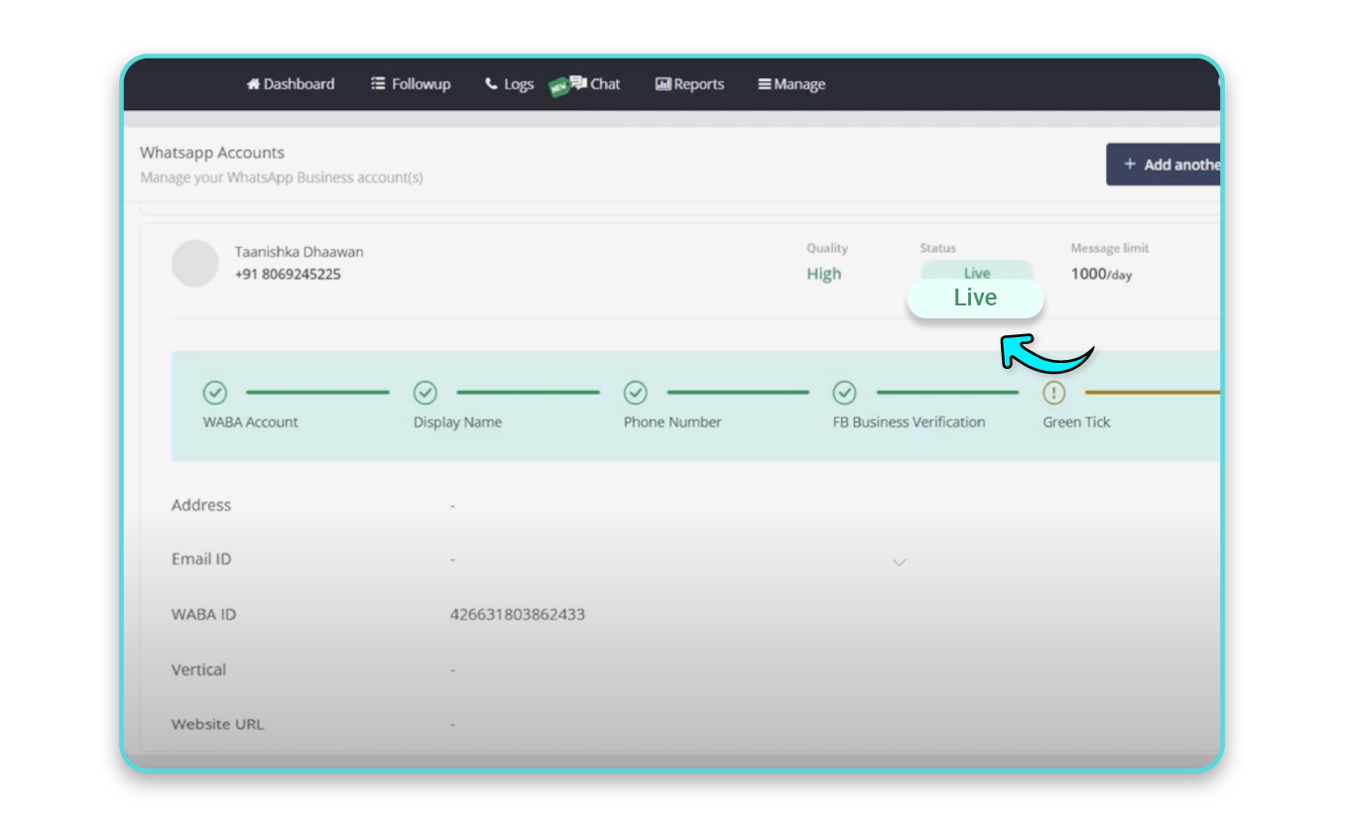Viewport: 1345px width, 827px height.
Task: Click the High quality rating value
Action: pos(824,275)
